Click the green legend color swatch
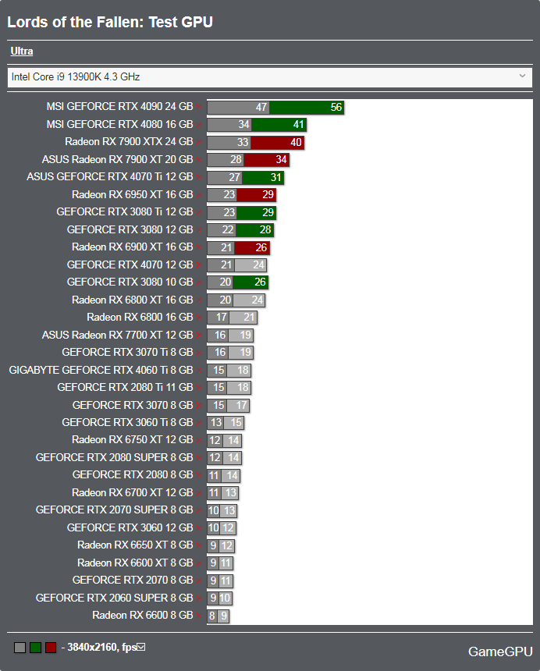540x671 pixels. (x=35, y=648)
